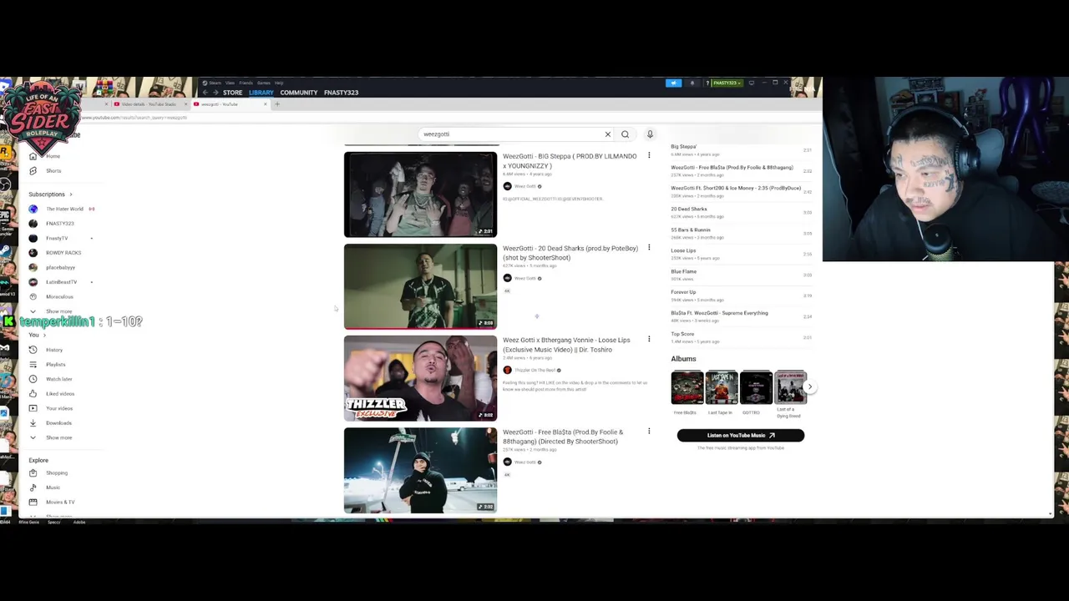Open options menu for Free Bla$ta video
Viewport: 1069px width, 601px height.
click(x=649, y=432)
